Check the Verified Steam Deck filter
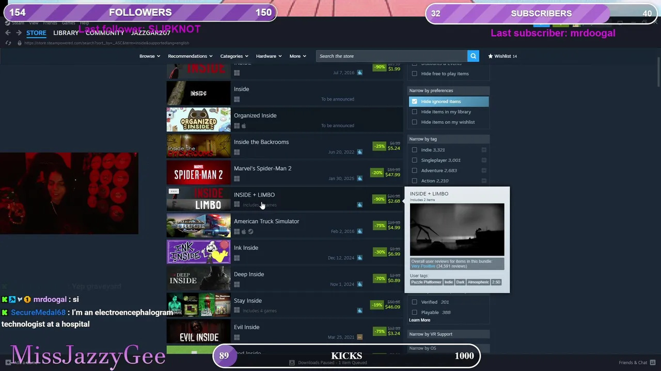This screenshot has width=661, height=371. (x=414, y=302)
